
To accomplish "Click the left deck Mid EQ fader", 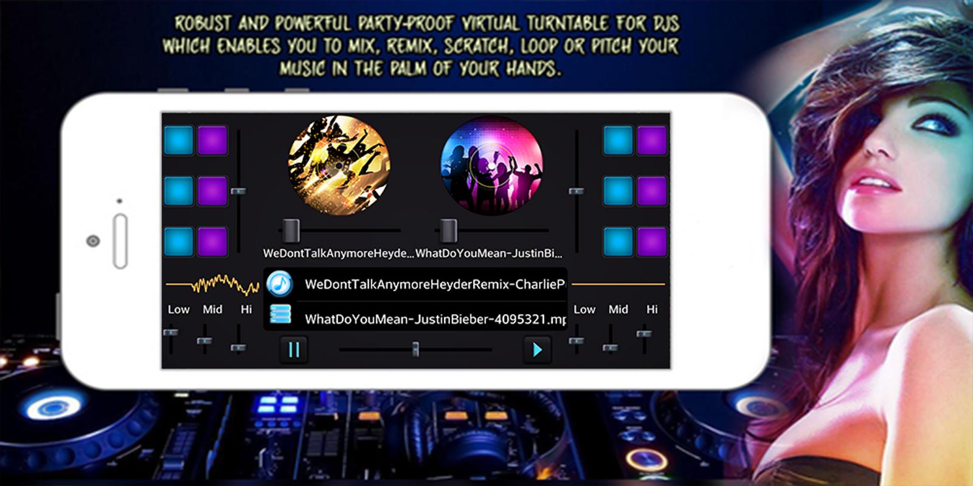I will (205, 341).
